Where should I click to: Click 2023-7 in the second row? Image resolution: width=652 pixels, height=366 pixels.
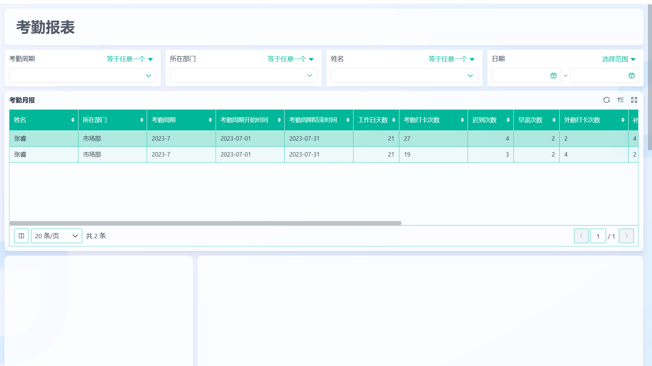tap(161, 155)
